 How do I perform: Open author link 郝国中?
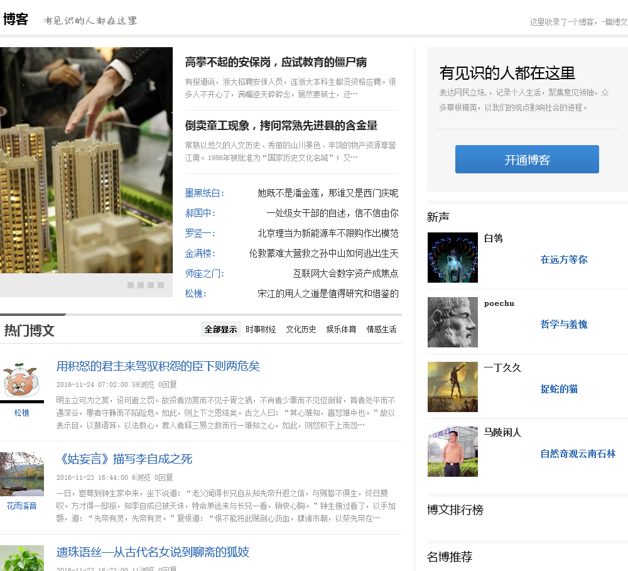200,213
